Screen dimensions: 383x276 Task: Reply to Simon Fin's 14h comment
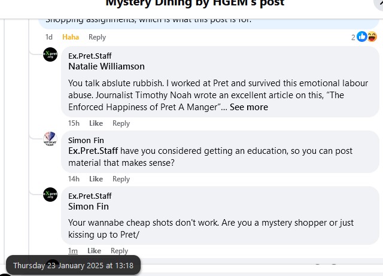[x=121, y=179]
